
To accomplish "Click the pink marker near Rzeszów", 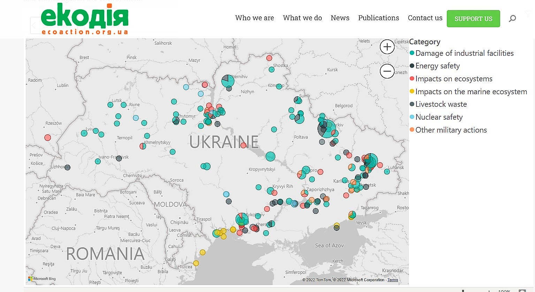I will pos(48,137).
